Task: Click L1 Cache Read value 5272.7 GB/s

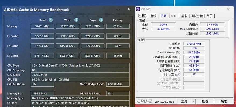Action: tap(42, 36)
